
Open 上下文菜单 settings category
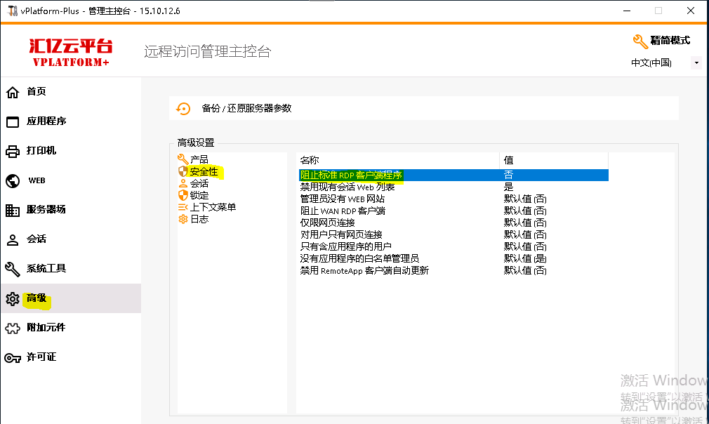(x=212, y=207)
